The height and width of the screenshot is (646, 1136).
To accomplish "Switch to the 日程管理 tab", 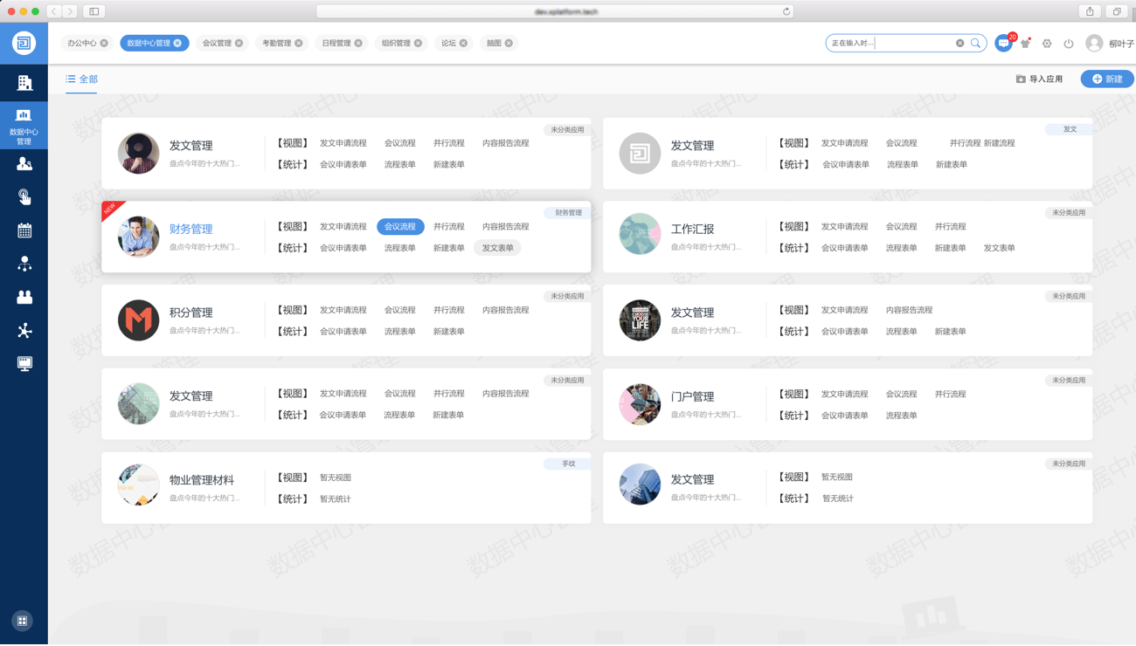I will click(336, 43).
